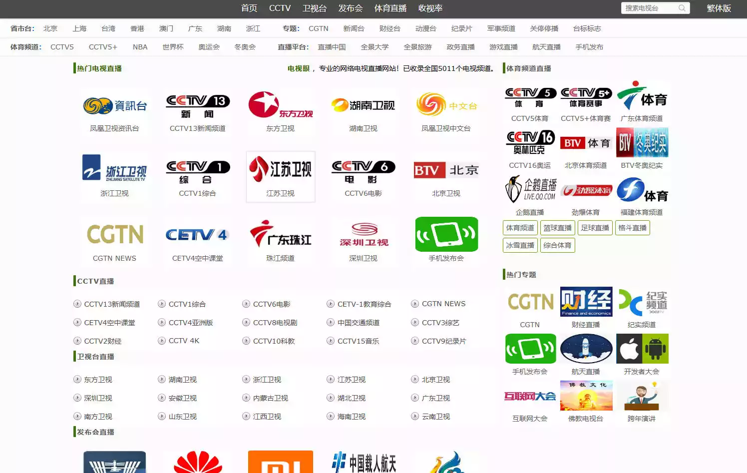Open the 福建体育频道 logo
Image resolution: width=747 pixels, height=473 pixels.
(642, 190)
